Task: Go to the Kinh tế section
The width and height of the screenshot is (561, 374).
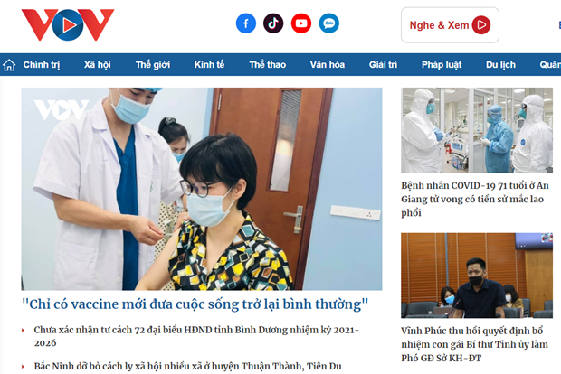Action: point(209,65)
